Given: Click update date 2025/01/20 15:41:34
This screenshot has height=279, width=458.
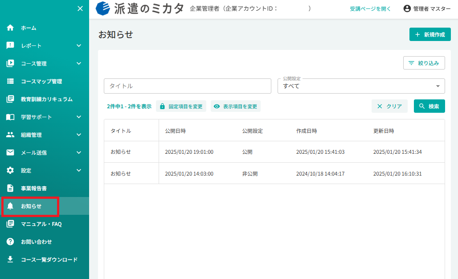Looking at the screenshot, I should [x=397, y=152].
